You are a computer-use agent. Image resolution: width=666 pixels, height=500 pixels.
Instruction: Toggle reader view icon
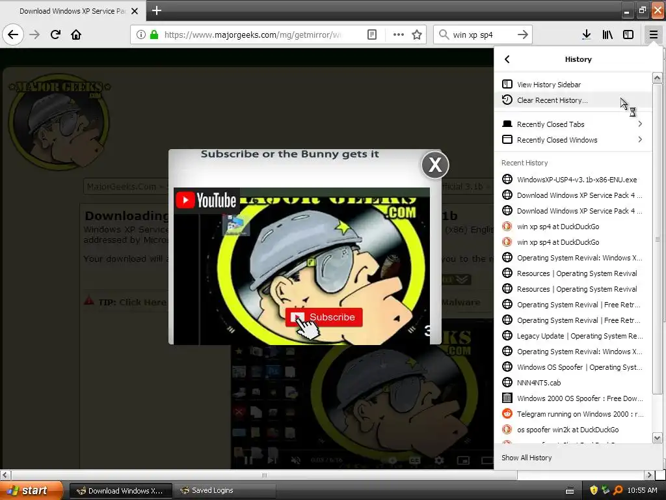click(372, 35)
